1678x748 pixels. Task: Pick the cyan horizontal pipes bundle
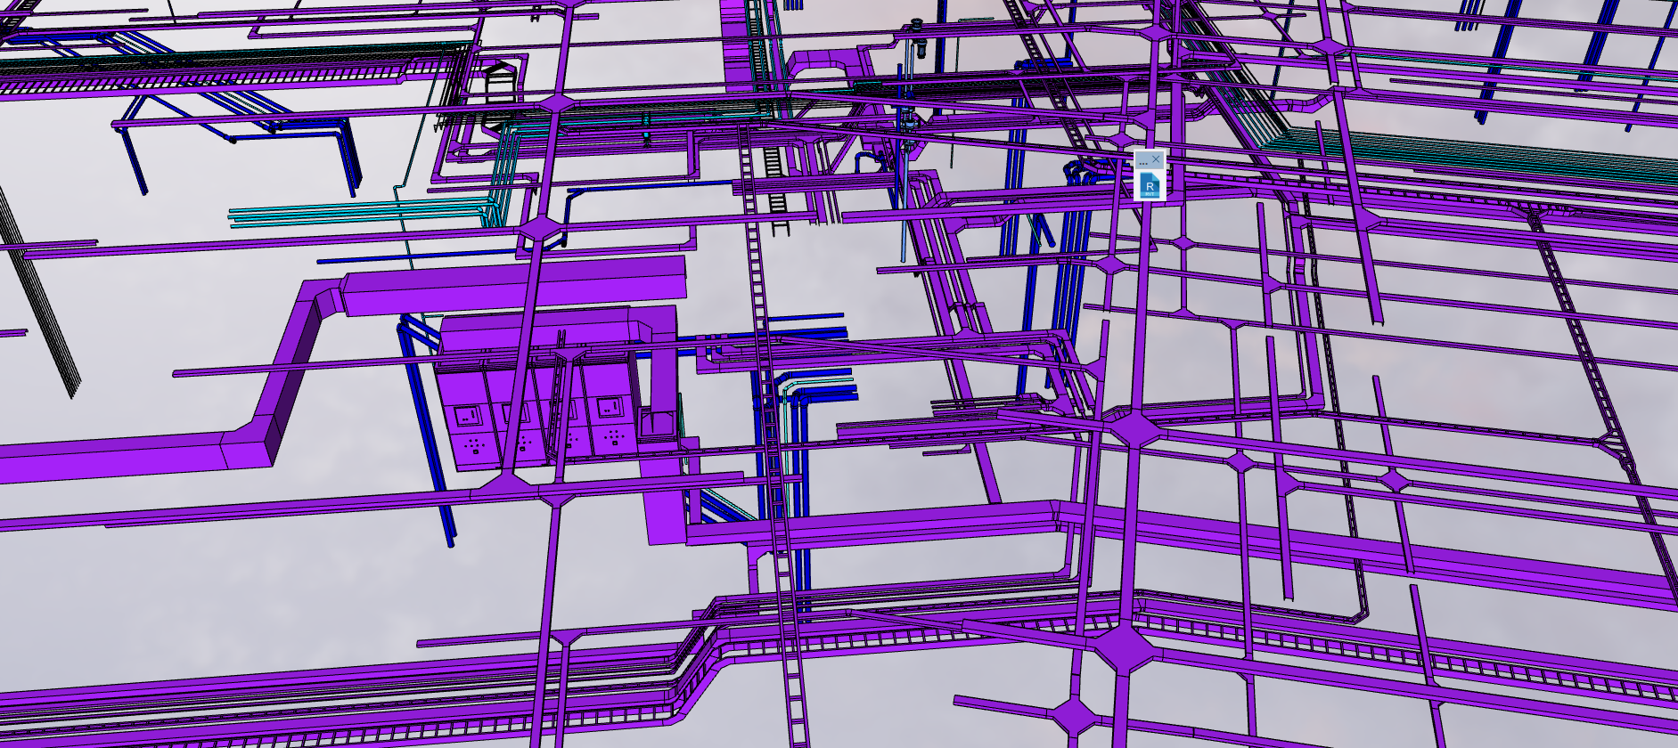[356, 215]
